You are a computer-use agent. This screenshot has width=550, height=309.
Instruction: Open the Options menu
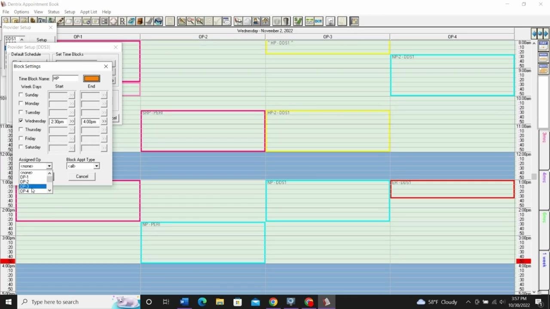tap(21, 12)
